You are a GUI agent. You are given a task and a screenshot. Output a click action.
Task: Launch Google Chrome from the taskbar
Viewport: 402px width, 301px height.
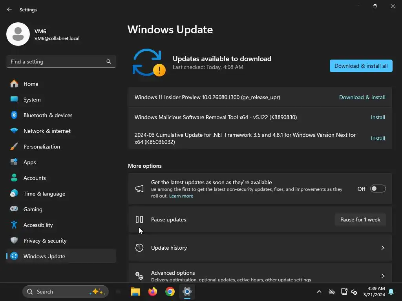[x=170, y=292]
